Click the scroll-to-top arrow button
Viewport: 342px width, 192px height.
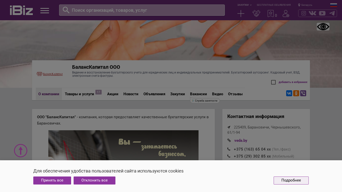pyautogui.click(x=21, y=150)
